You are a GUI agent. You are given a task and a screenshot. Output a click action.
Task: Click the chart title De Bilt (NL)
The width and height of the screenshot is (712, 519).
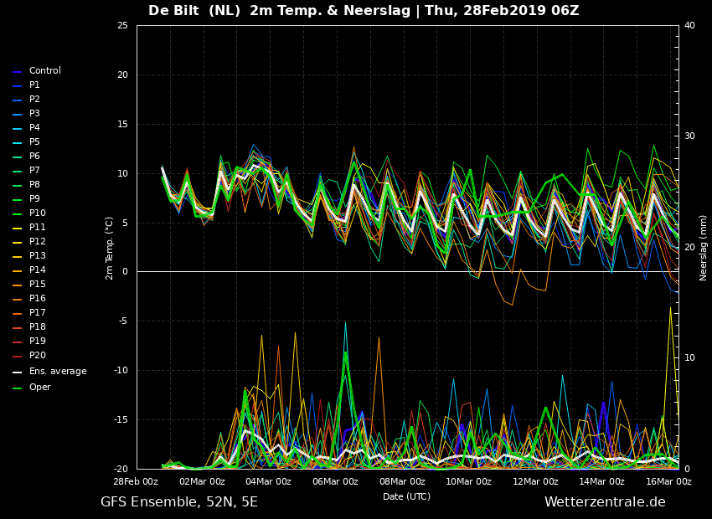(x=193, y=10)
